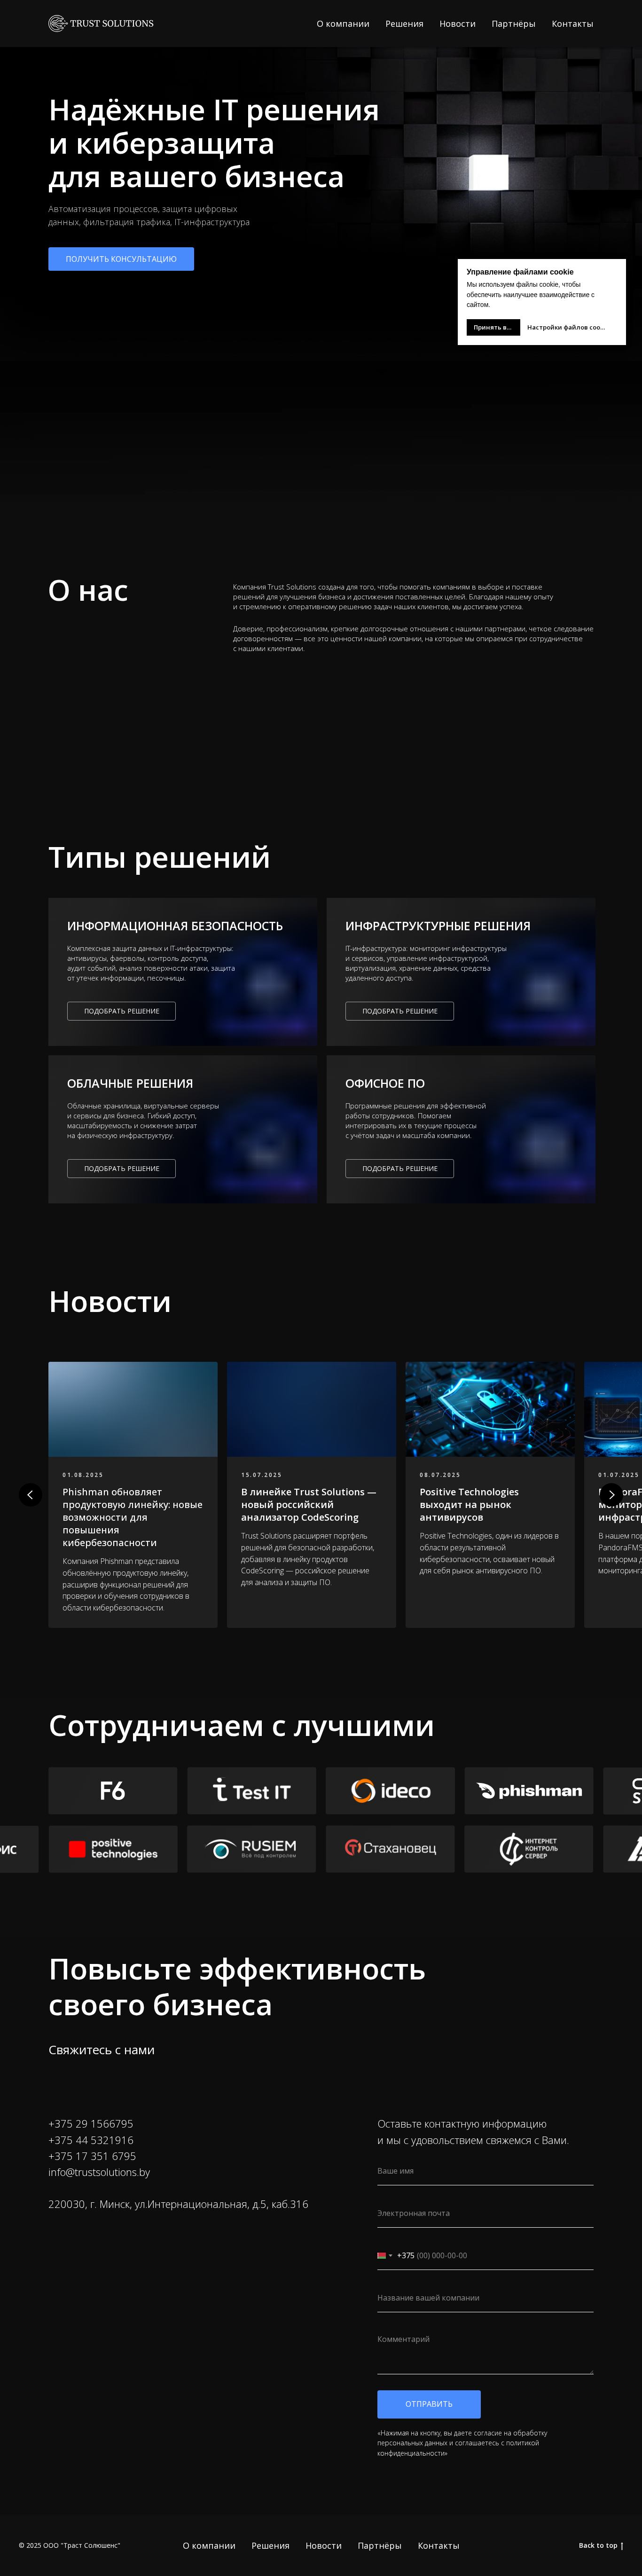The image size is (642, 2576).
Task: Focus the Ваше имя input field
Action: click(485, 2171)
